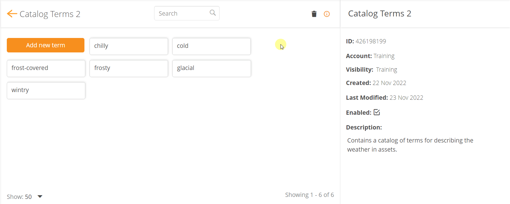This screenshot has height=204, width=510.
Task: Toggle the orange info panel icon
Action: coord(327,14)
